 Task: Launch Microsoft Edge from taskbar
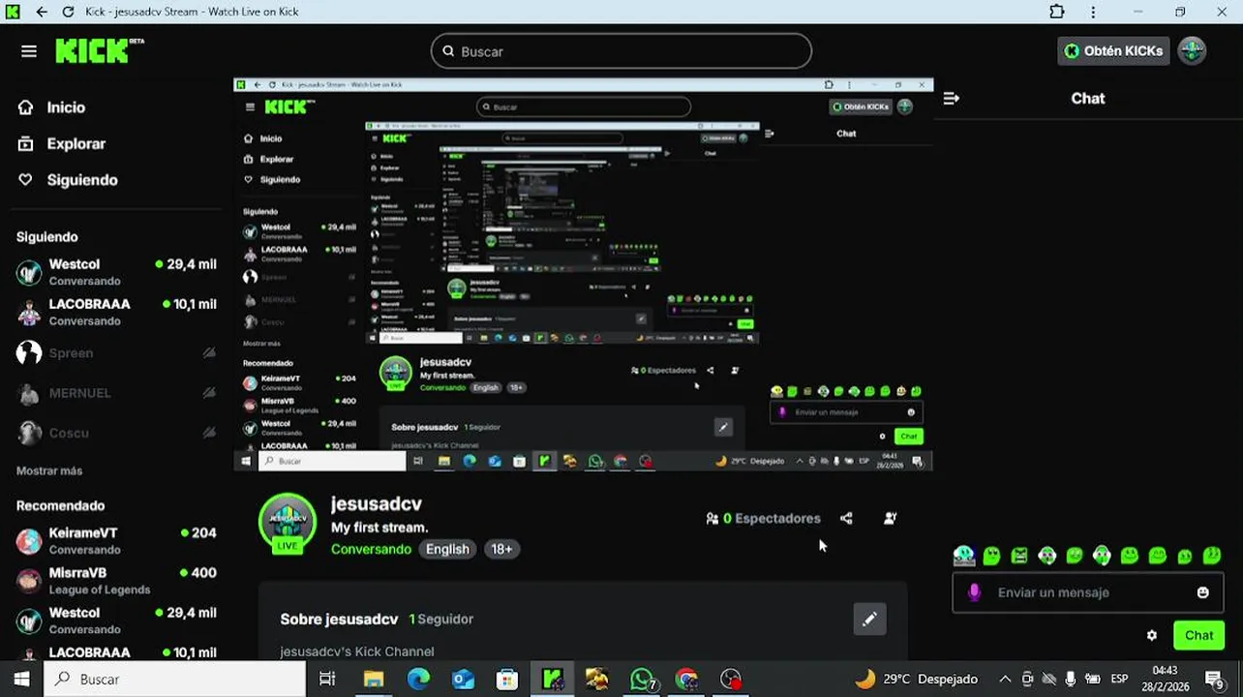[418, 679]
